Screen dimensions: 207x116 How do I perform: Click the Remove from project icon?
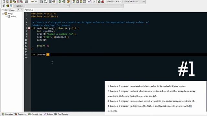tap(63, 2)
